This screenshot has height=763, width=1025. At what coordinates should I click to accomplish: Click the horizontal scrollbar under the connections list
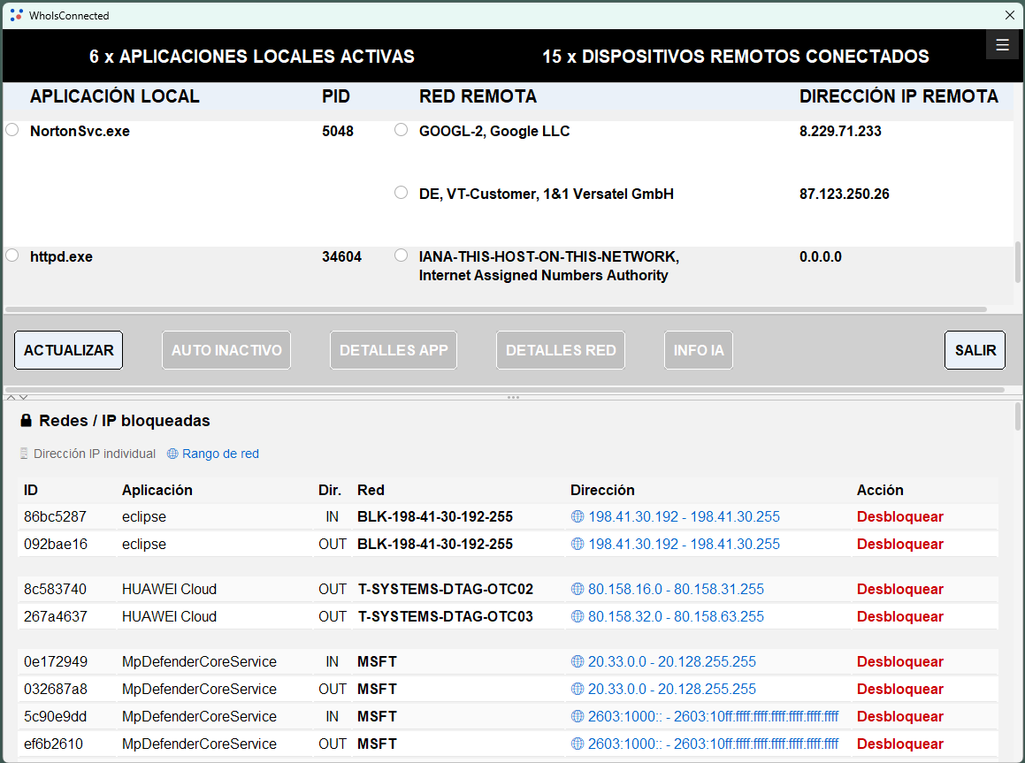click(x=496, y=309)
